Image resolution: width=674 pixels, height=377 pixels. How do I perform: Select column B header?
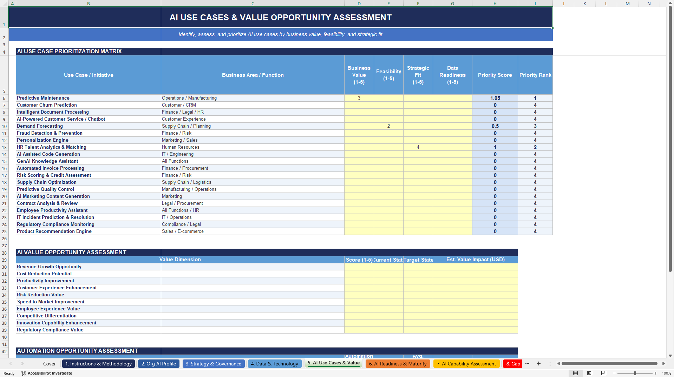coord(89,4)
